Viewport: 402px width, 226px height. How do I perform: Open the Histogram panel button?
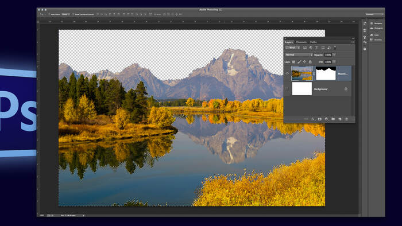coord(376,28)
